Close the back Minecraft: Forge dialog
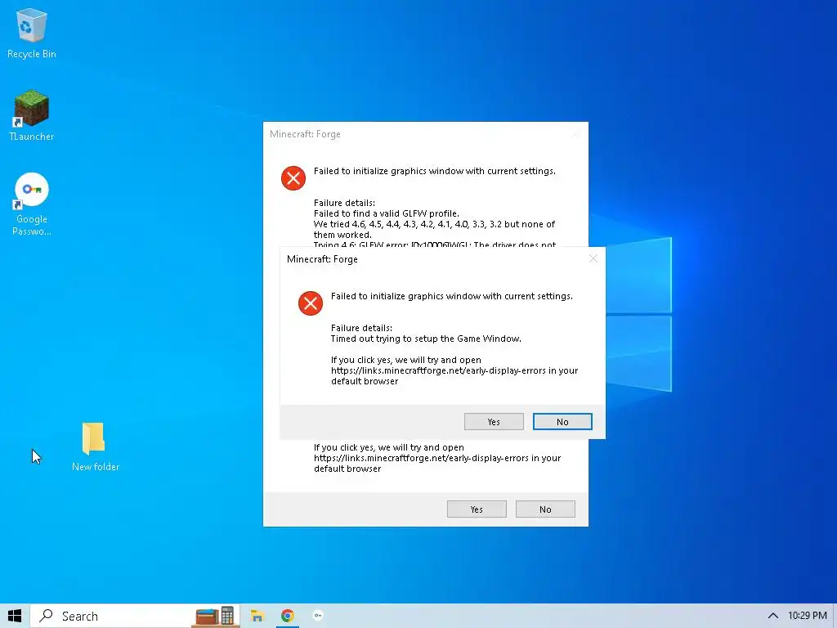This screenshot has height=628, width=837. (576, 133)
